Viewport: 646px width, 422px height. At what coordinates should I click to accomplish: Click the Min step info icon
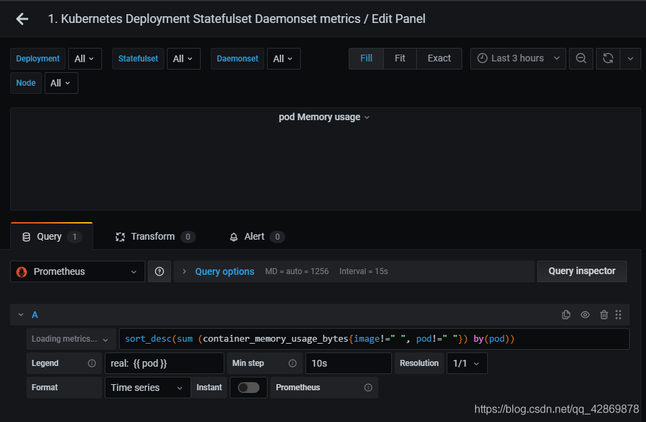coord(293,363)
